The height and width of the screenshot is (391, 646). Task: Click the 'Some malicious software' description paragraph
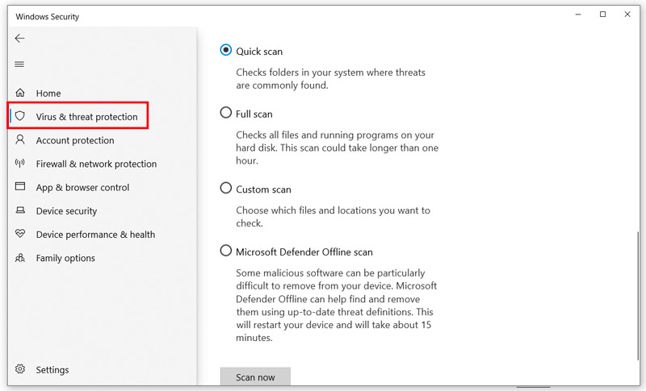click(336, 305)
